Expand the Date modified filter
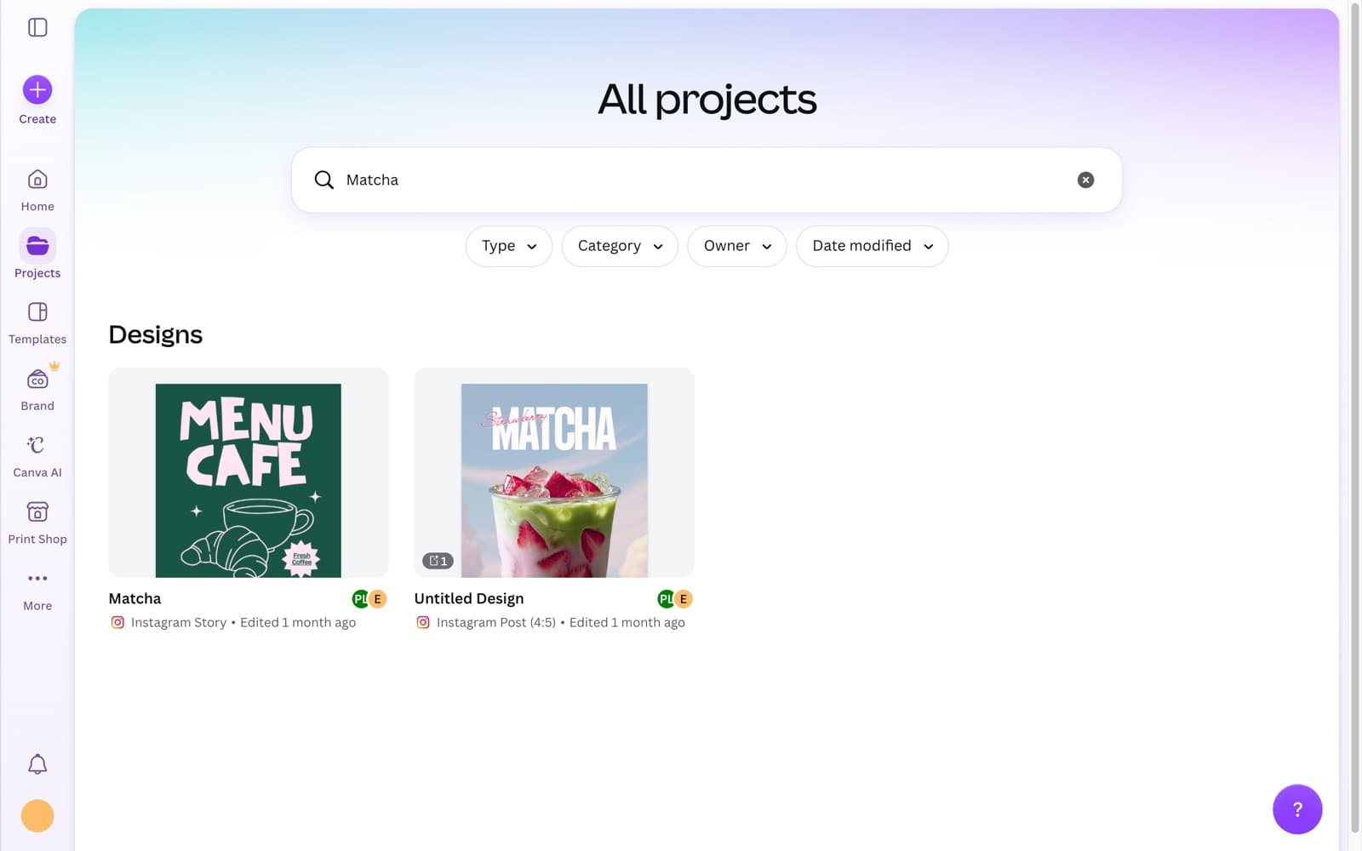Viewport: 1362px width, 851px height. (x=873, y=246)
